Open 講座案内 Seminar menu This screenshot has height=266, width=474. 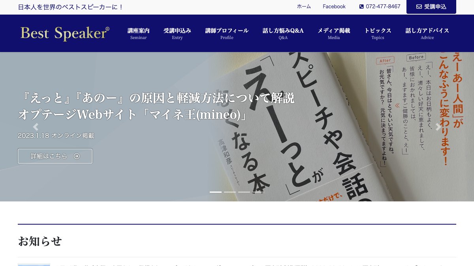(x=138, y=33)
